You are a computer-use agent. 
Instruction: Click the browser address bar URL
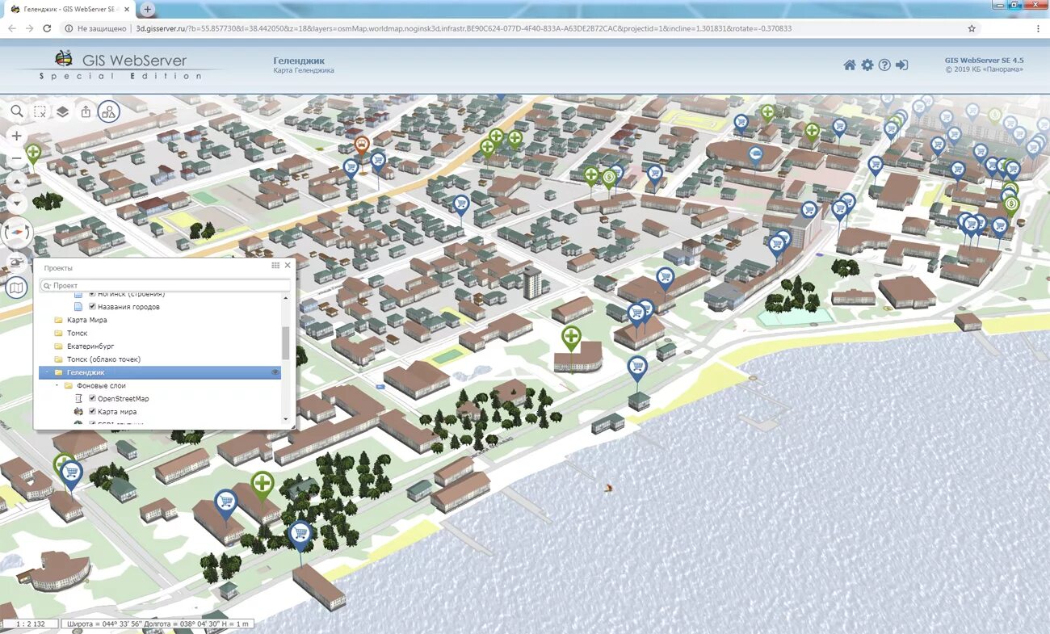coord(464,28)
